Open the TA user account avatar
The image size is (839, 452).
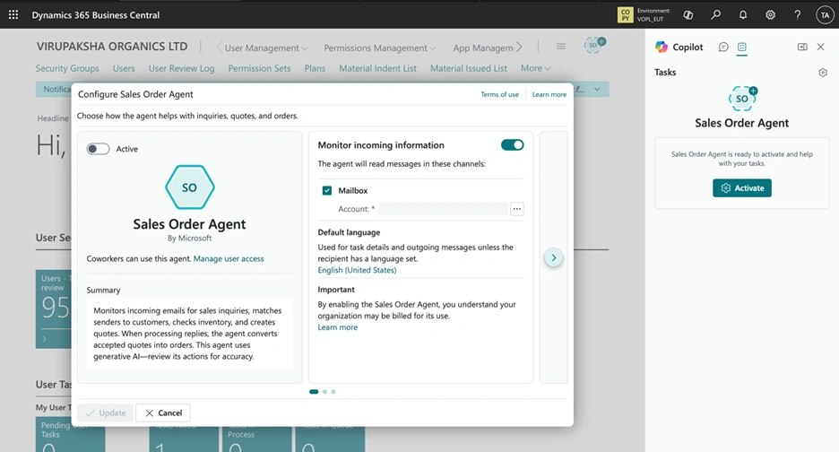[825, 15]
